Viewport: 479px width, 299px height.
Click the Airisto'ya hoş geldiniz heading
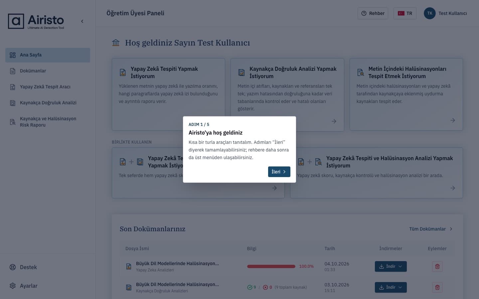pyautogui.click(x=216, y=133)
